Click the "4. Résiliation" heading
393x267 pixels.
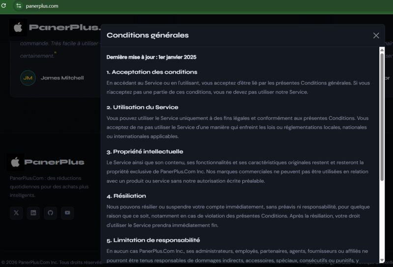pyautogui.click(x=126, y=196)
